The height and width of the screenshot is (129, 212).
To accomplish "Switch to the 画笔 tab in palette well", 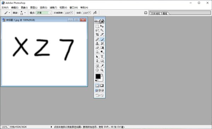I will (x=165, y=13).
